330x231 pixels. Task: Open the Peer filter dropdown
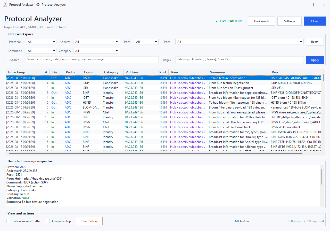click(239, 42)
